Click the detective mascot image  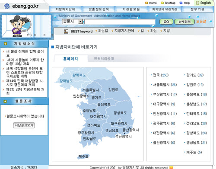20,26
